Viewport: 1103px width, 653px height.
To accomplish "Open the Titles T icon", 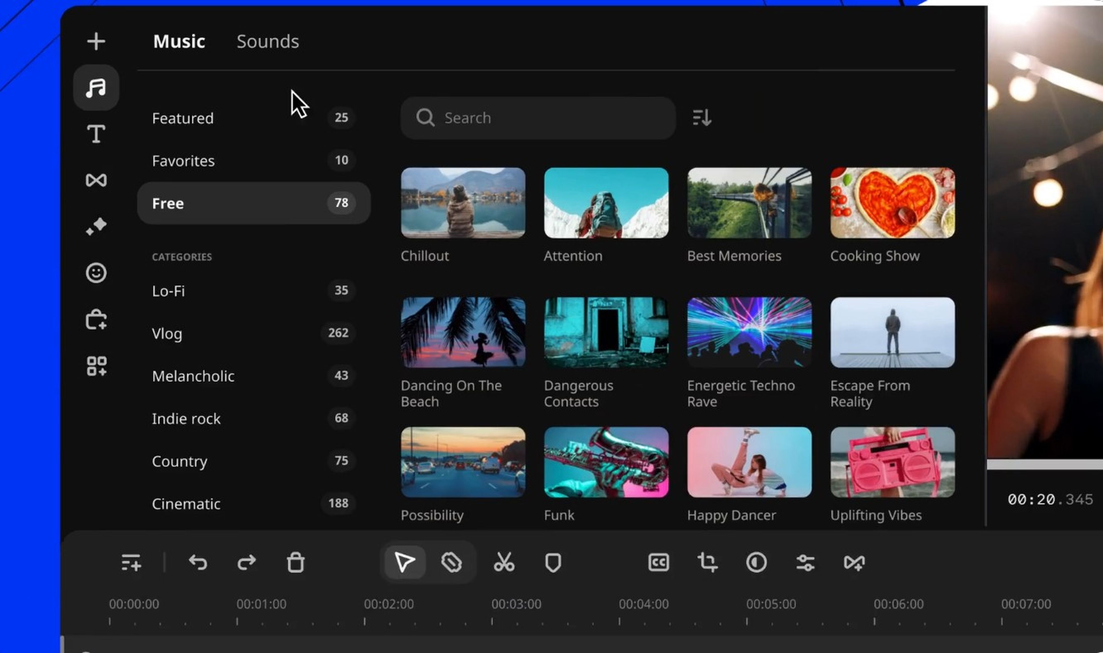I will [96, 133].
